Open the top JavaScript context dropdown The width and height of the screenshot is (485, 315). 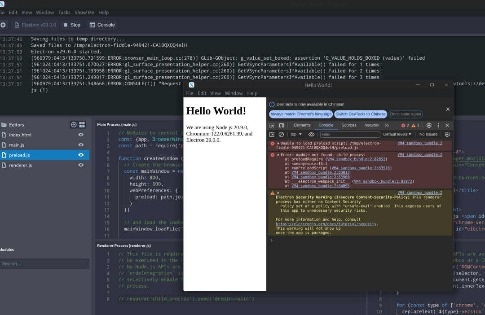coord(296,135)
